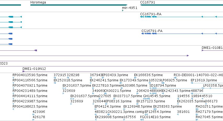Select EST feature 372915
This screenshot has height=121, width=223.
60,75
